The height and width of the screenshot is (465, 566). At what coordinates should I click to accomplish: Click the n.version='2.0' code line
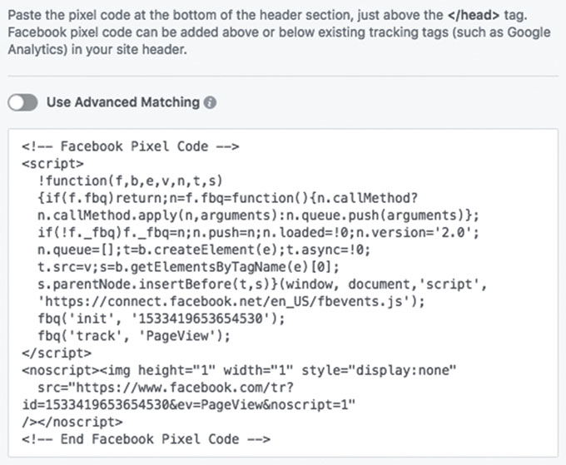259,233
